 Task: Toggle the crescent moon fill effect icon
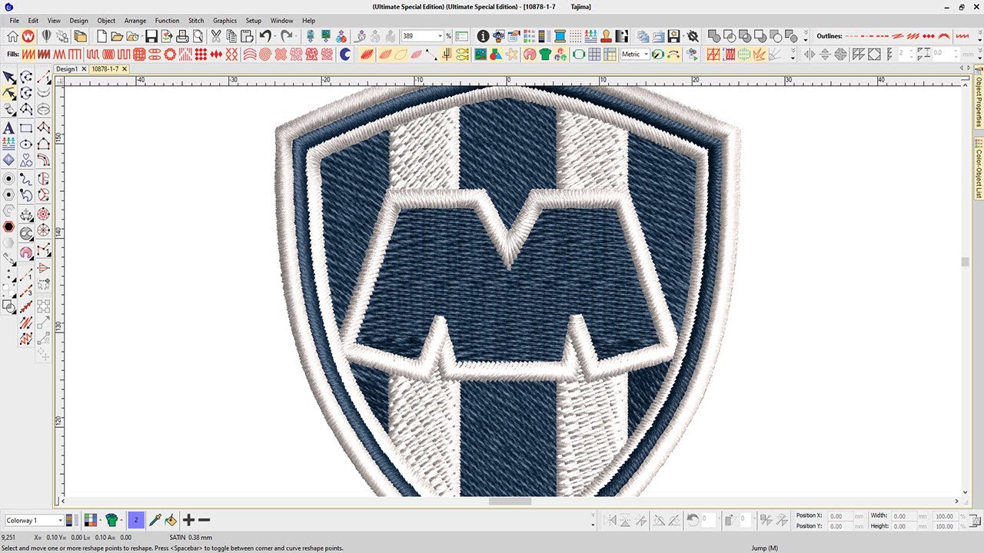[x=345, y=55]
